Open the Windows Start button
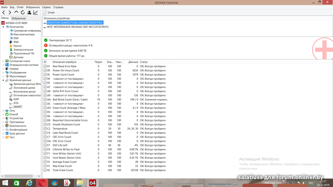 5,183
